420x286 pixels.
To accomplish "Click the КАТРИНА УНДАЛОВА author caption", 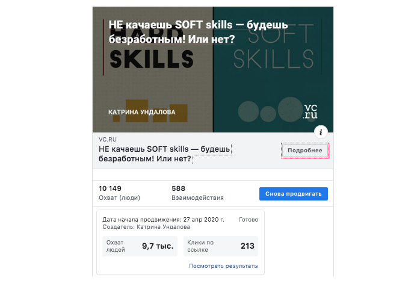I will pyautogui.click(x=141, y=112).
